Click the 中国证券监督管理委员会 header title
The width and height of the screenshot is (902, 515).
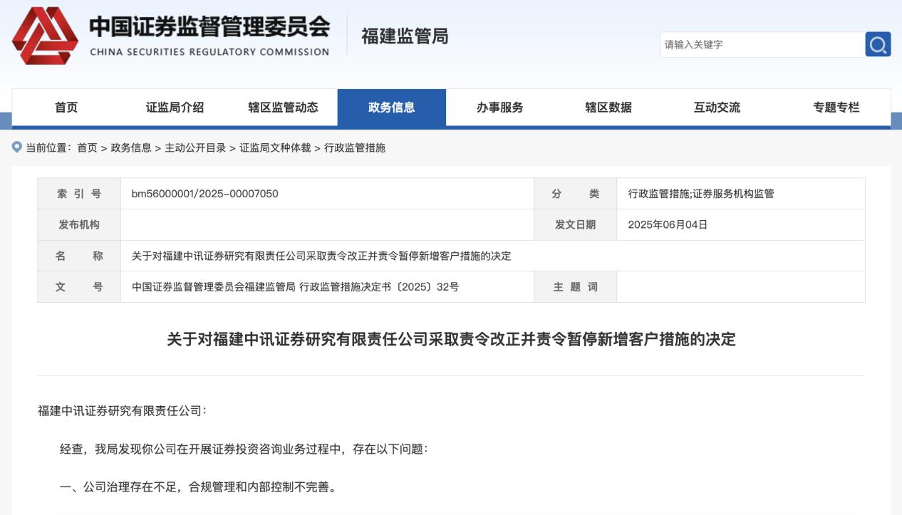[209, 26]
